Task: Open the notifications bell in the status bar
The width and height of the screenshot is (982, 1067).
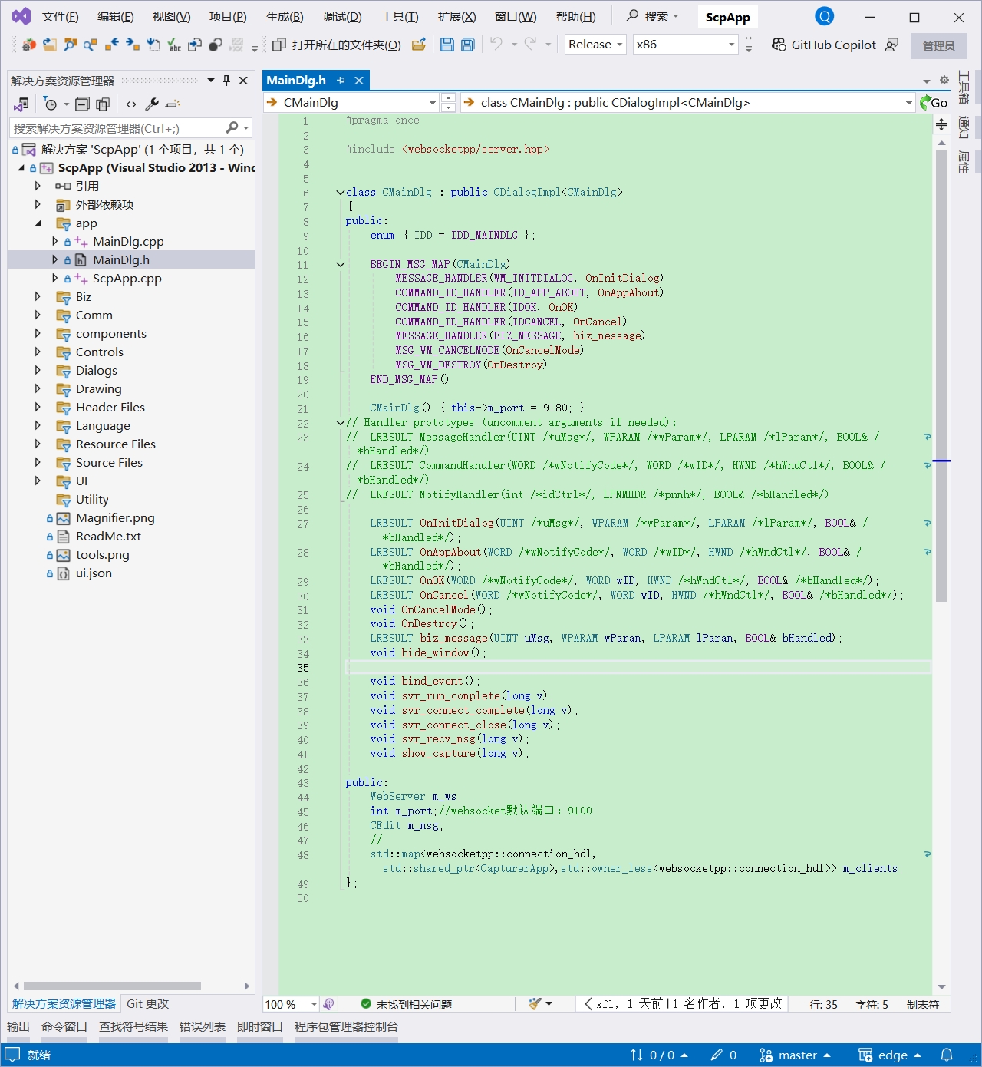Action: click(947, 1055)
